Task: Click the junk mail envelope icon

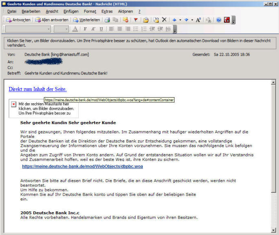Action: pos(125,20)
